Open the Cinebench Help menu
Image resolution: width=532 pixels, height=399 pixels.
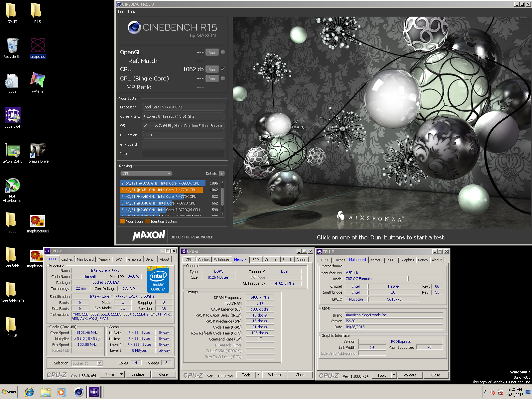(x=132, y=11)
